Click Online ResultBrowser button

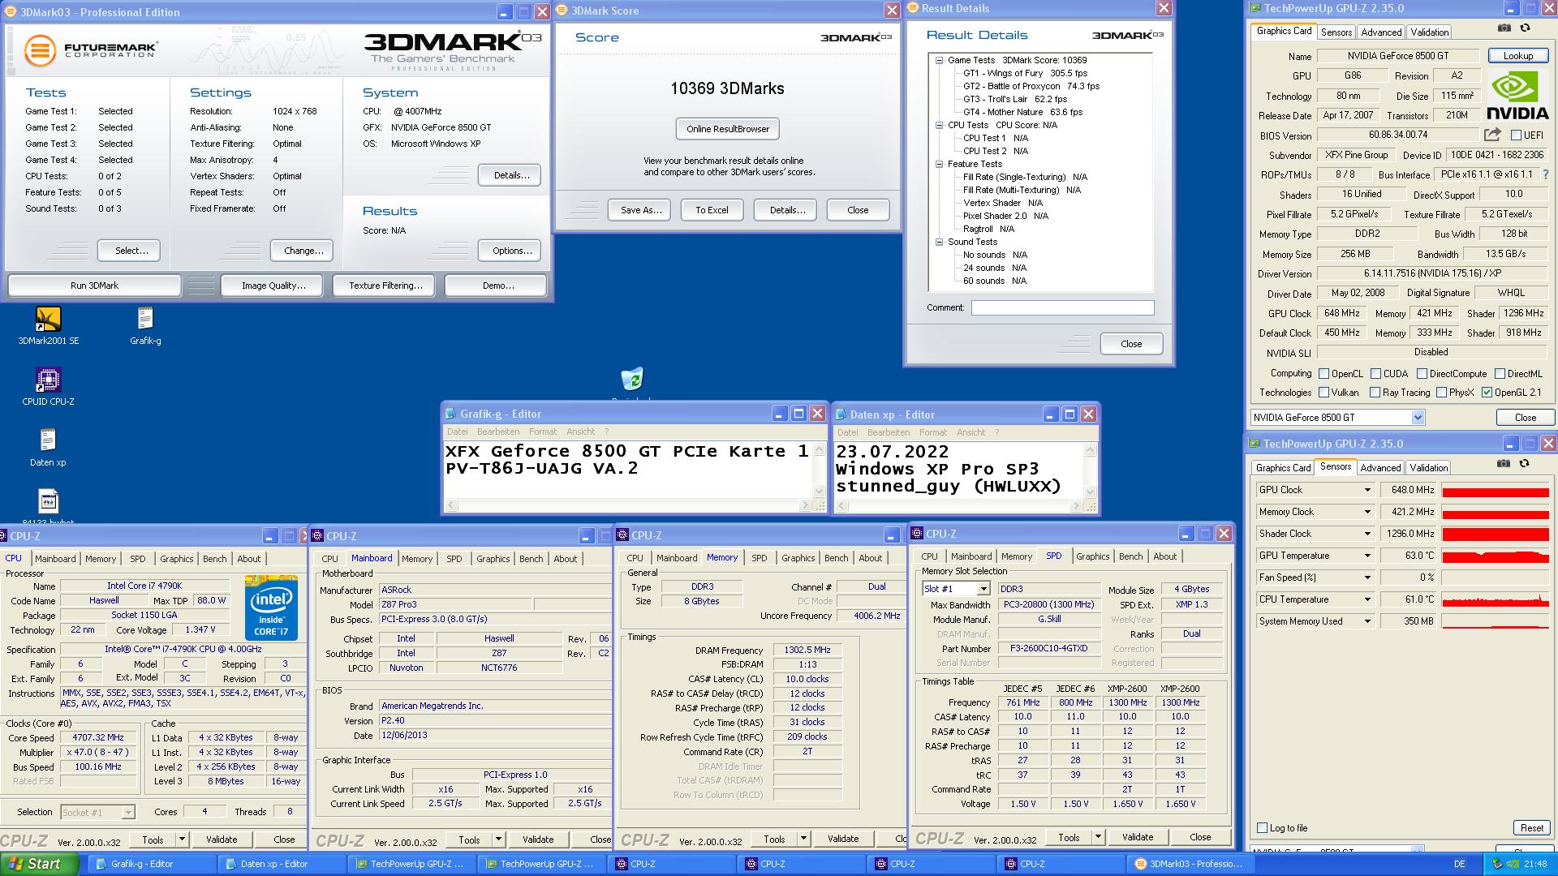tap(728, 129)
